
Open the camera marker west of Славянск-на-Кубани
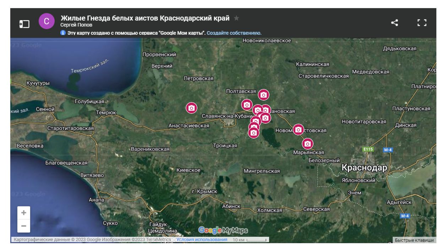191,108
